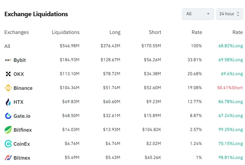Screen dimensions: 245x165
Task: Open the Binance exchange name link
Action: tap(23, 88)
